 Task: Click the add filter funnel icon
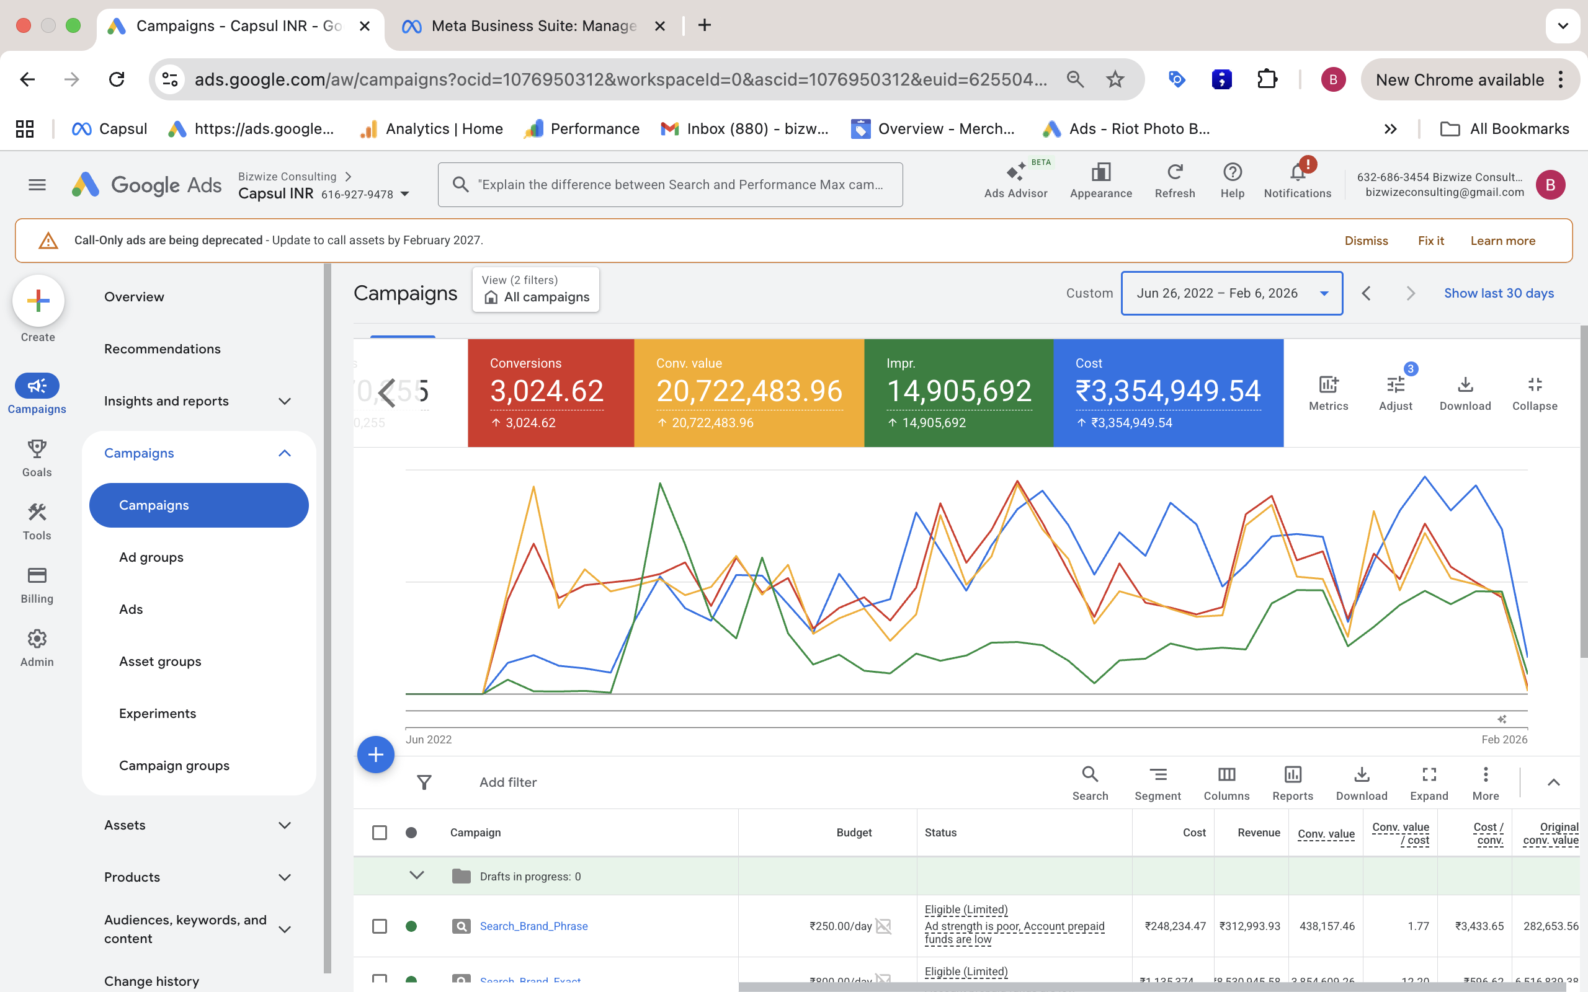point(424,782)
